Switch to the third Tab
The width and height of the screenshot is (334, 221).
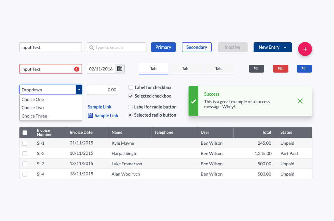point(218,69)
